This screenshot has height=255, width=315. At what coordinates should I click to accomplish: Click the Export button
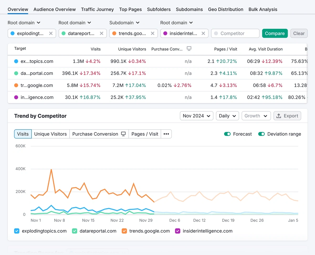(x=287, y=116)
